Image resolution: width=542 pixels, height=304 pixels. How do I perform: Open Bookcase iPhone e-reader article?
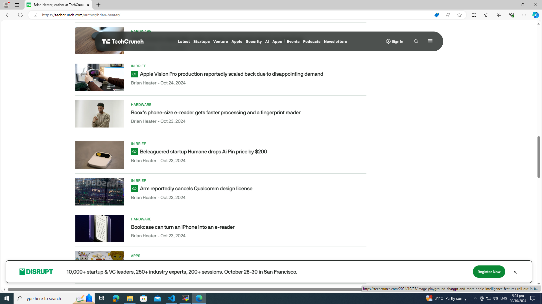tap(183, 227)
